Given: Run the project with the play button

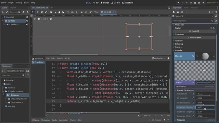Looking at the screenshot, I should 178,3.
